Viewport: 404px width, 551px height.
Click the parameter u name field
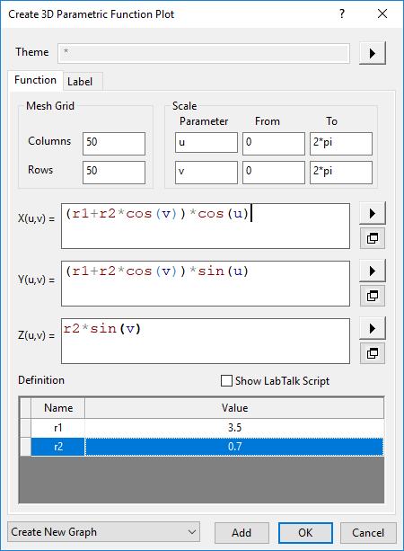[x=206, y=142]
